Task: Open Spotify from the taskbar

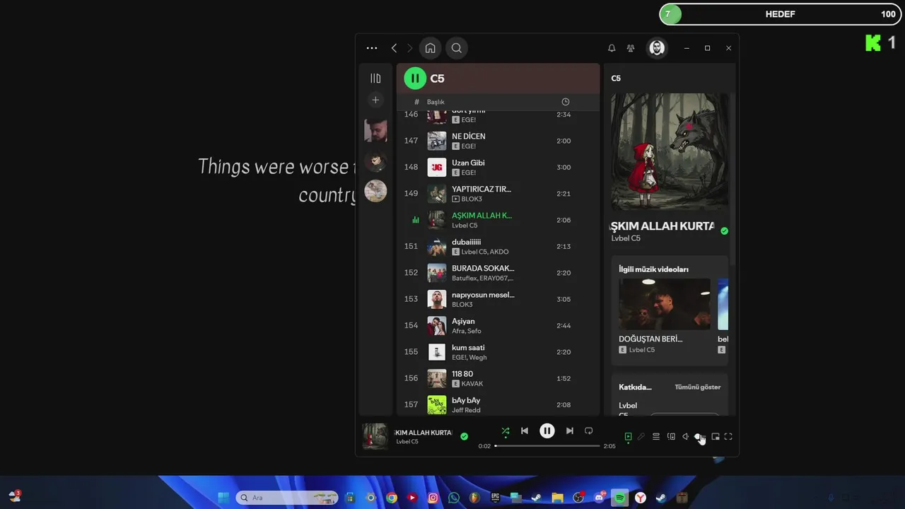Action: click(620, 498)
